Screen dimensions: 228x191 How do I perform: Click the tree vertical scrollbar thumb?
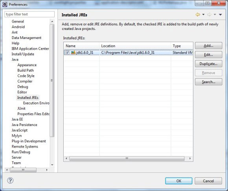click(52, 80)
